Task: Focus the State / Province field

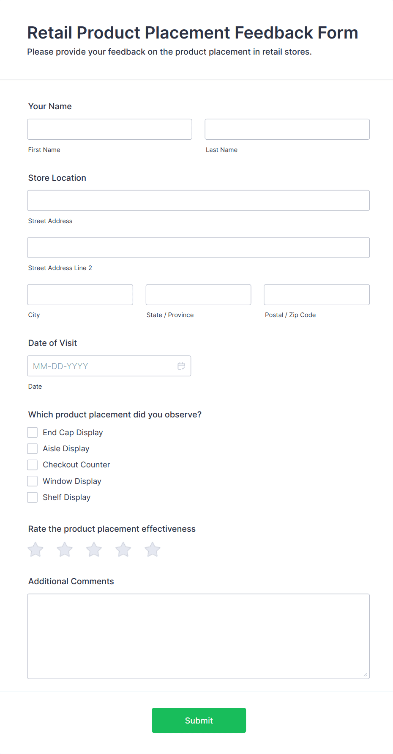Action: coord(198,295)
